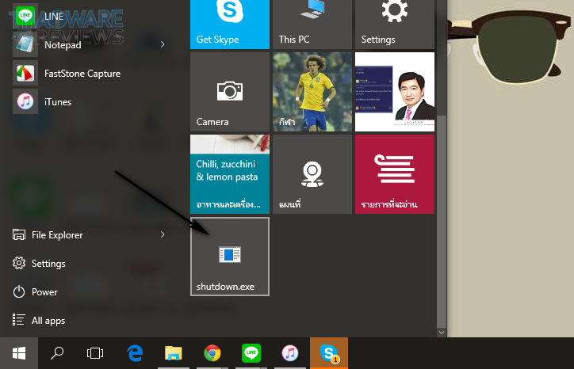
Task: Open Skype with notification badge on taskbar
Action: pos(329,353)
